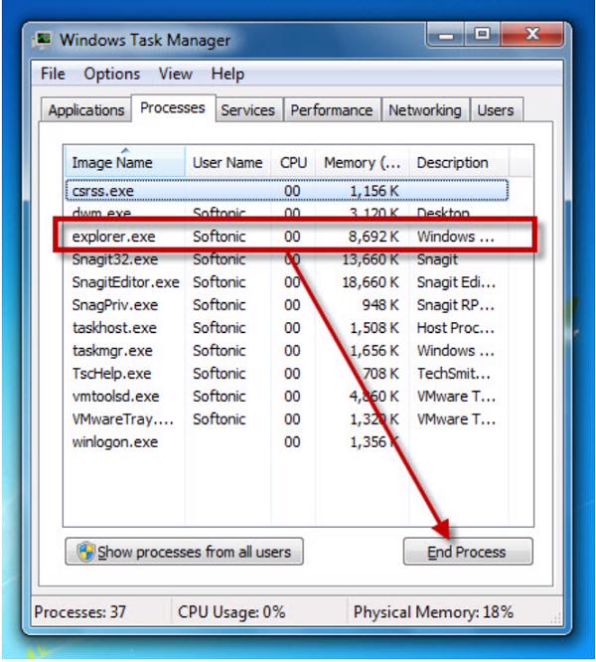
Task: Click the 13,660 K memory value
Action: (371, 259)
